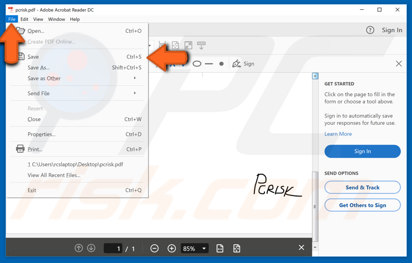The height and width of the screenshot is (263, 412).
Task: Zoom out with the minus icon
Action: point(154,248)
